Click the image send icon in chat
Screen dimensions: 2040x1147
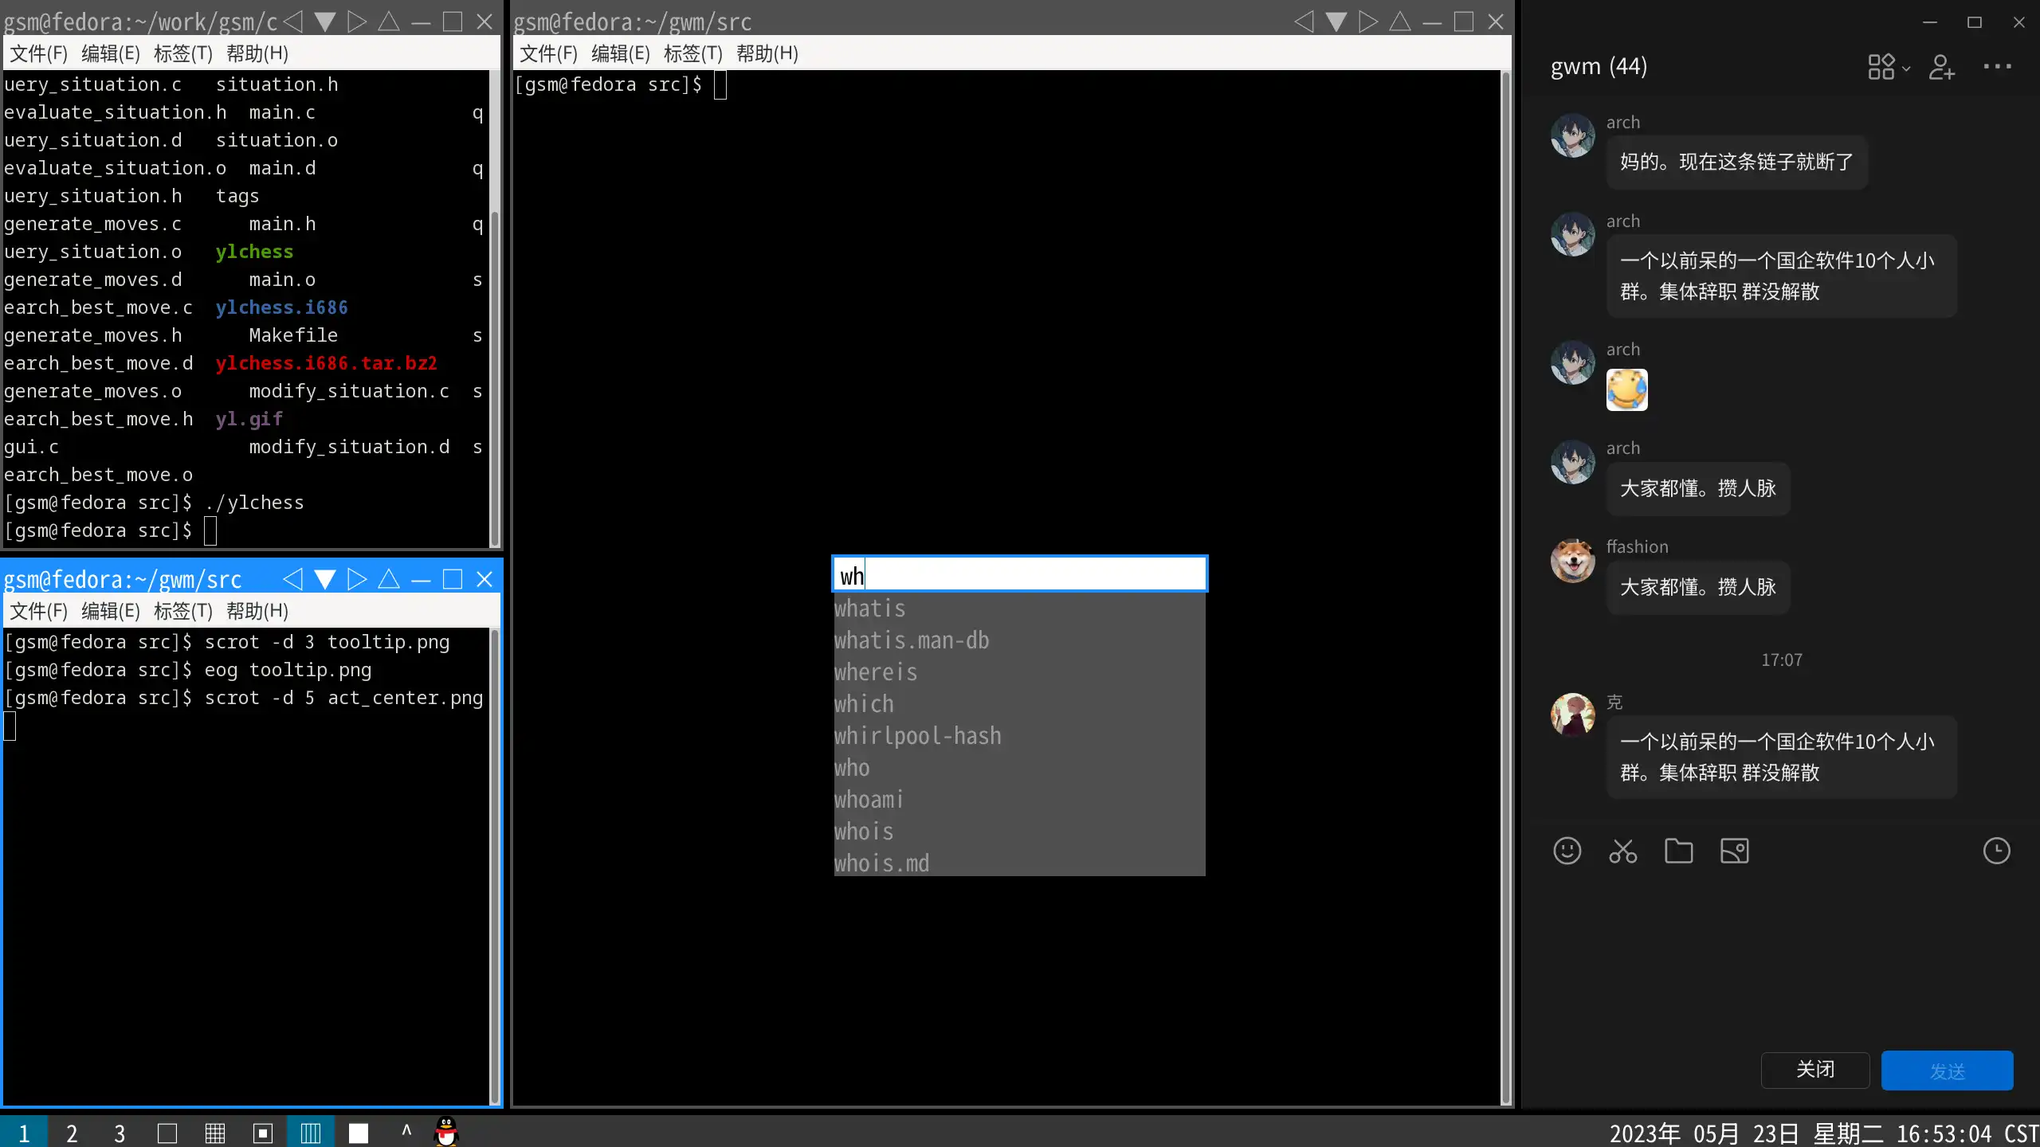(x=1734, y=851)
